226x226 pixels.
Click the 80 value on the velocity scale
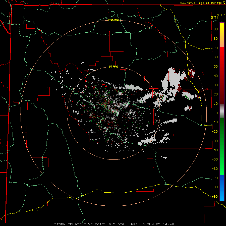tap(216, 39)
